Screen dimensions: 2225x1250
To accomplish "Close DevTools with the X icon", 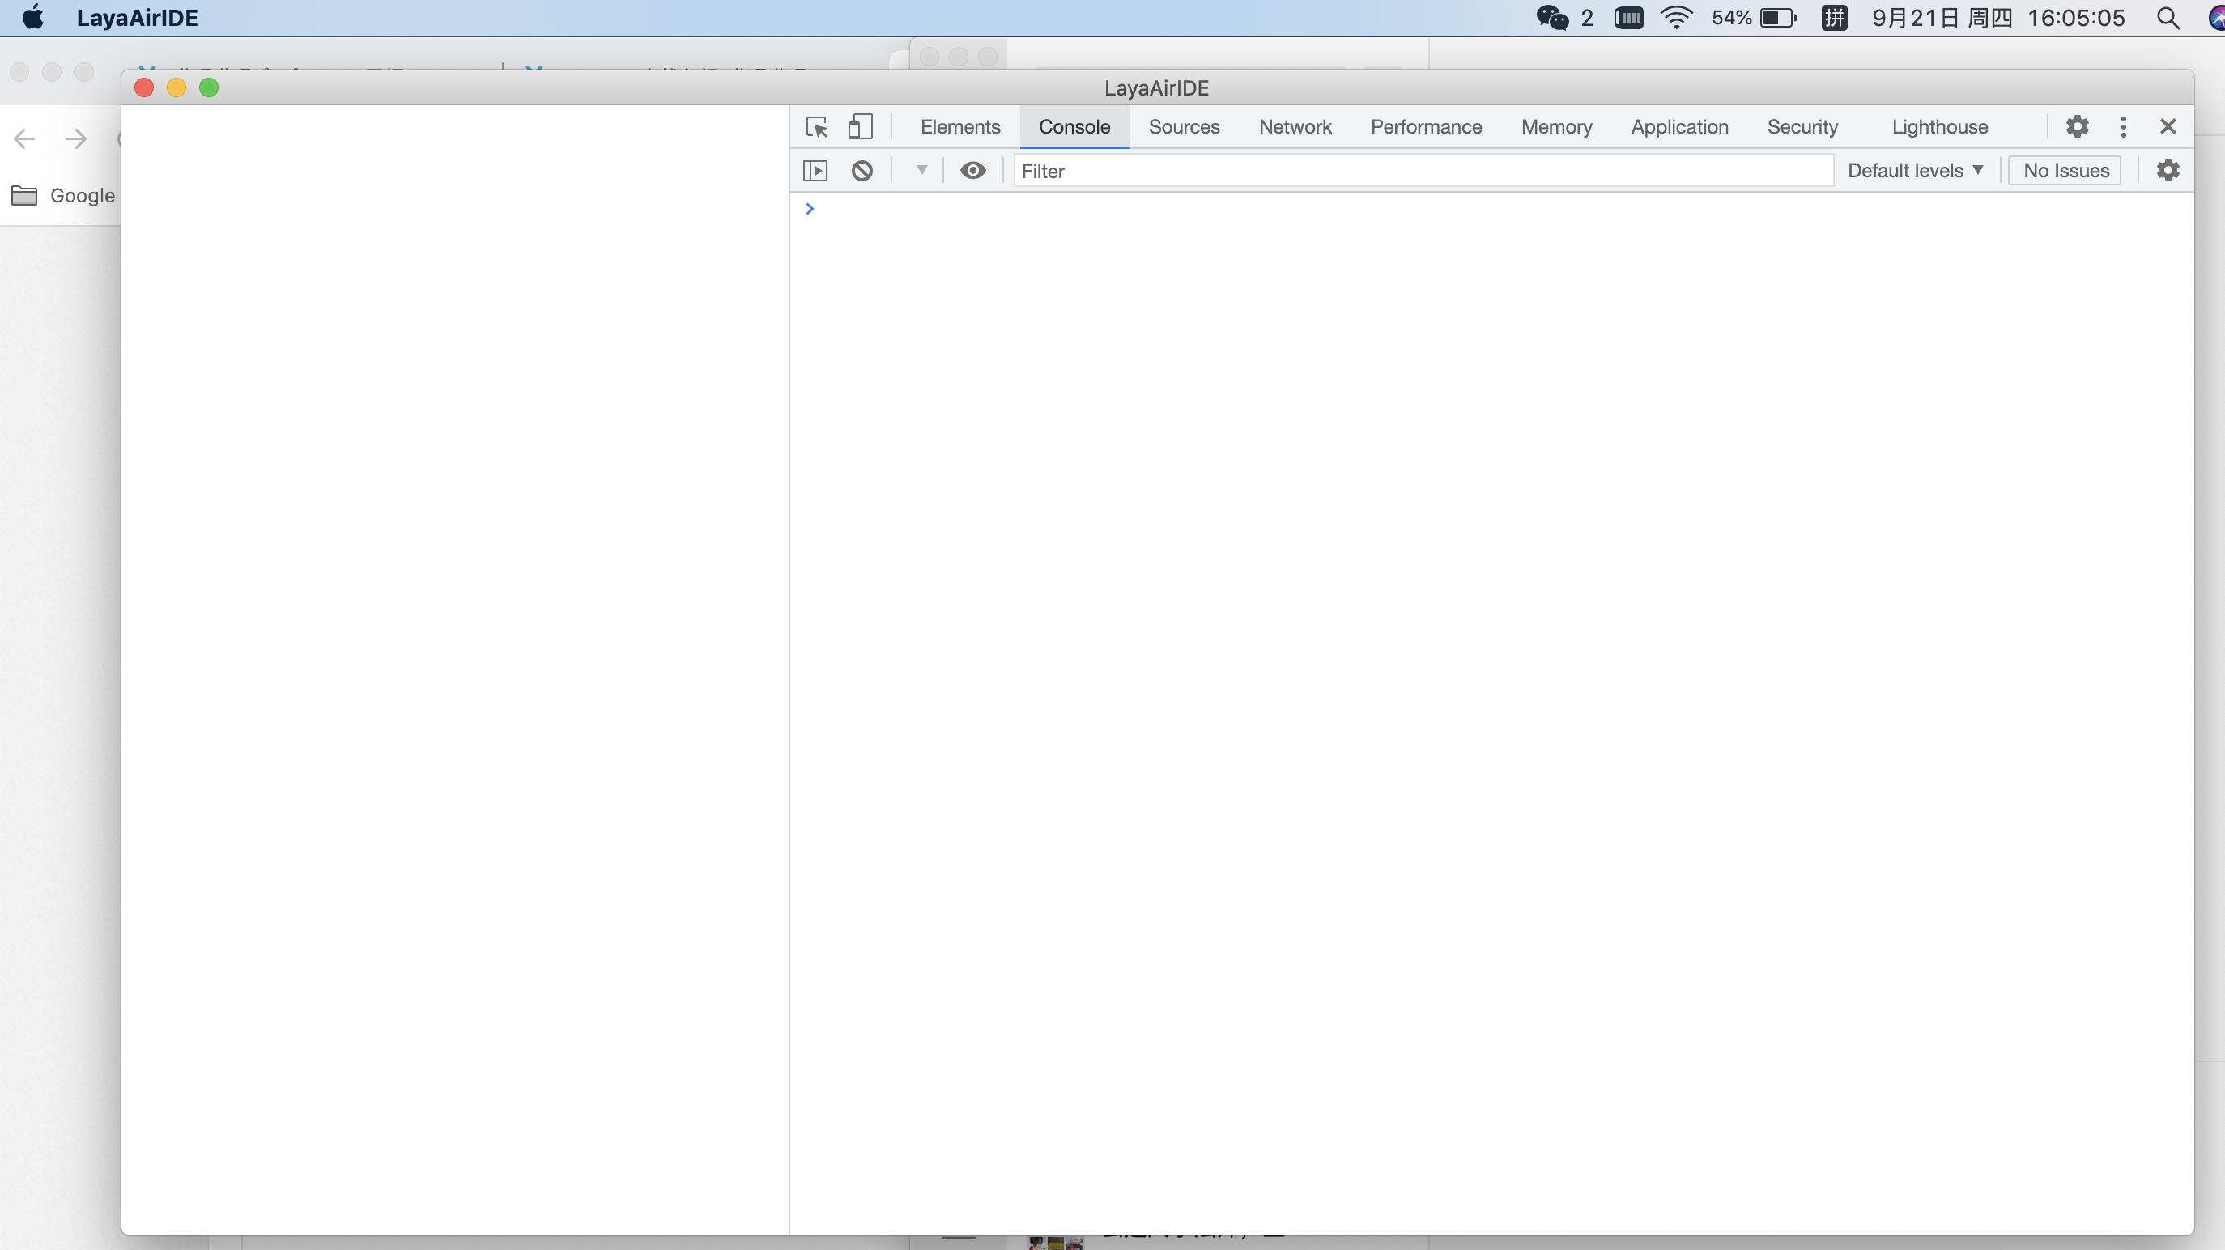I will click(x=2168, y=127).
